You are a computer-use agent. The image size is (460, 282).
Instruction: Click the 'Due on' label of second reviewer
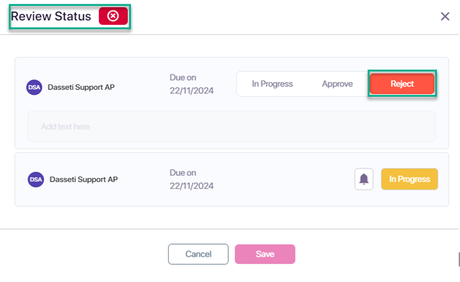pyautogui.click(x=183, y=173)
